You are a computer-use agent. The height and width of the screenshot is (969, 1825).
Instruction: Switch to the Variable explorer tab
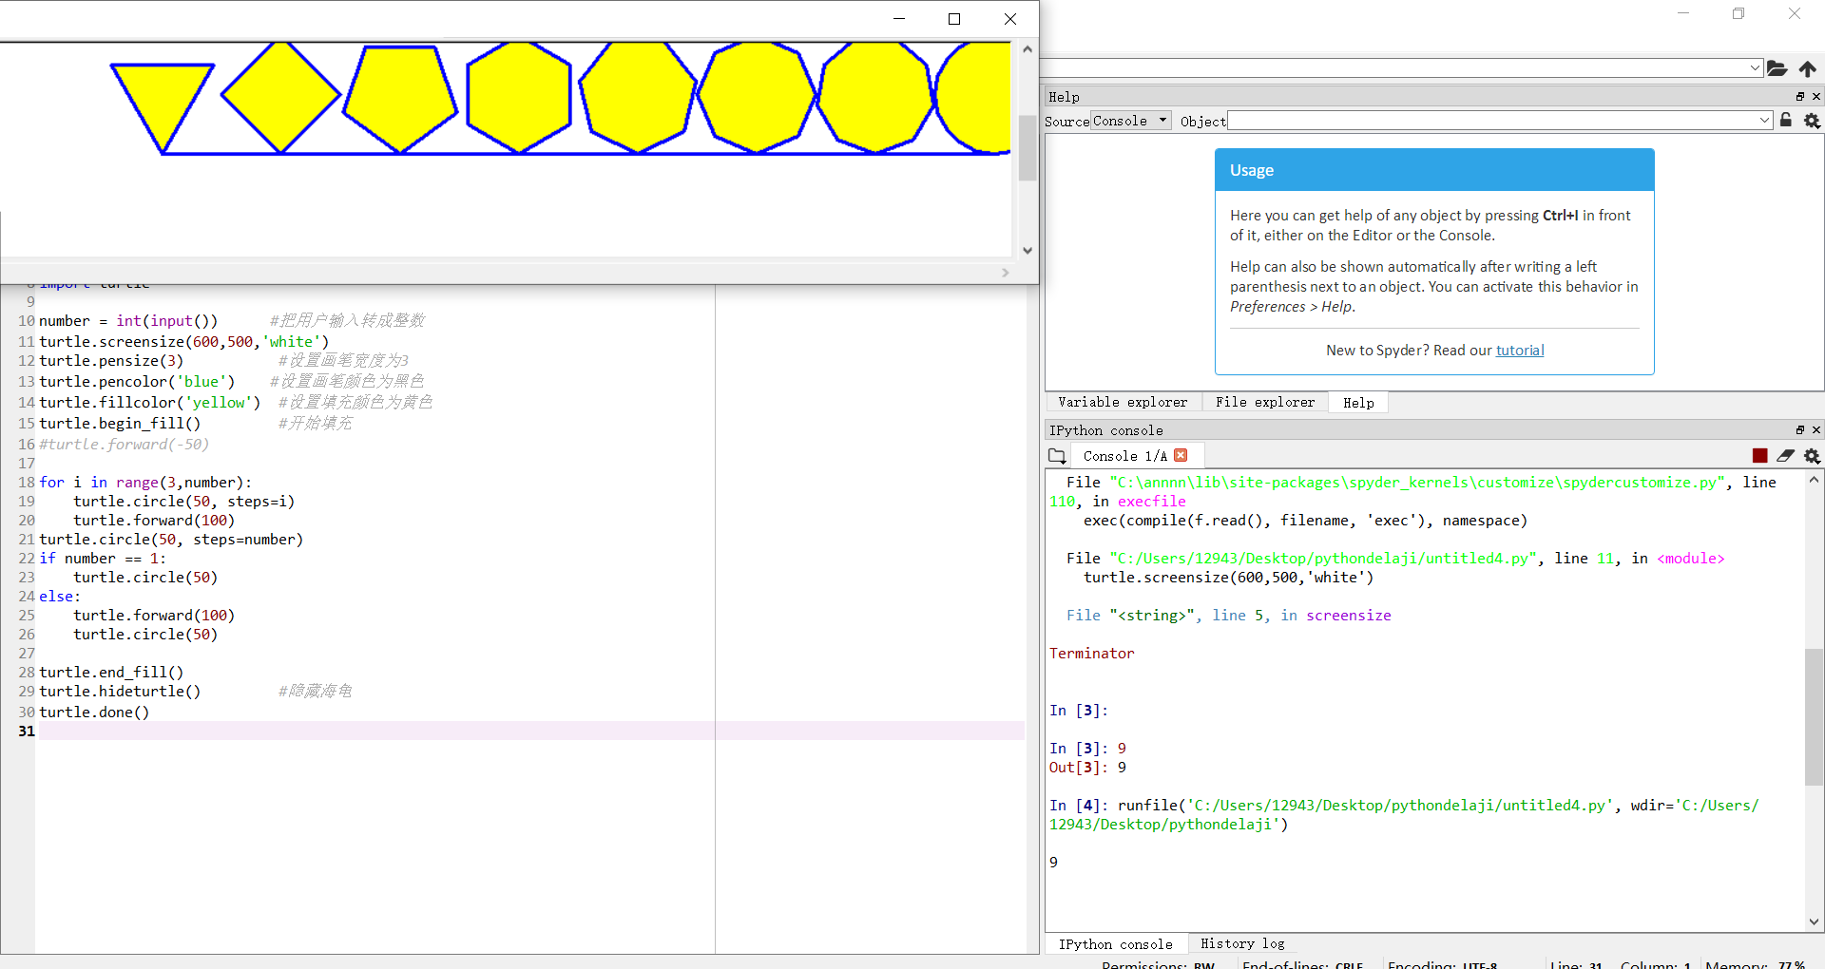(x=1123, y=403)
